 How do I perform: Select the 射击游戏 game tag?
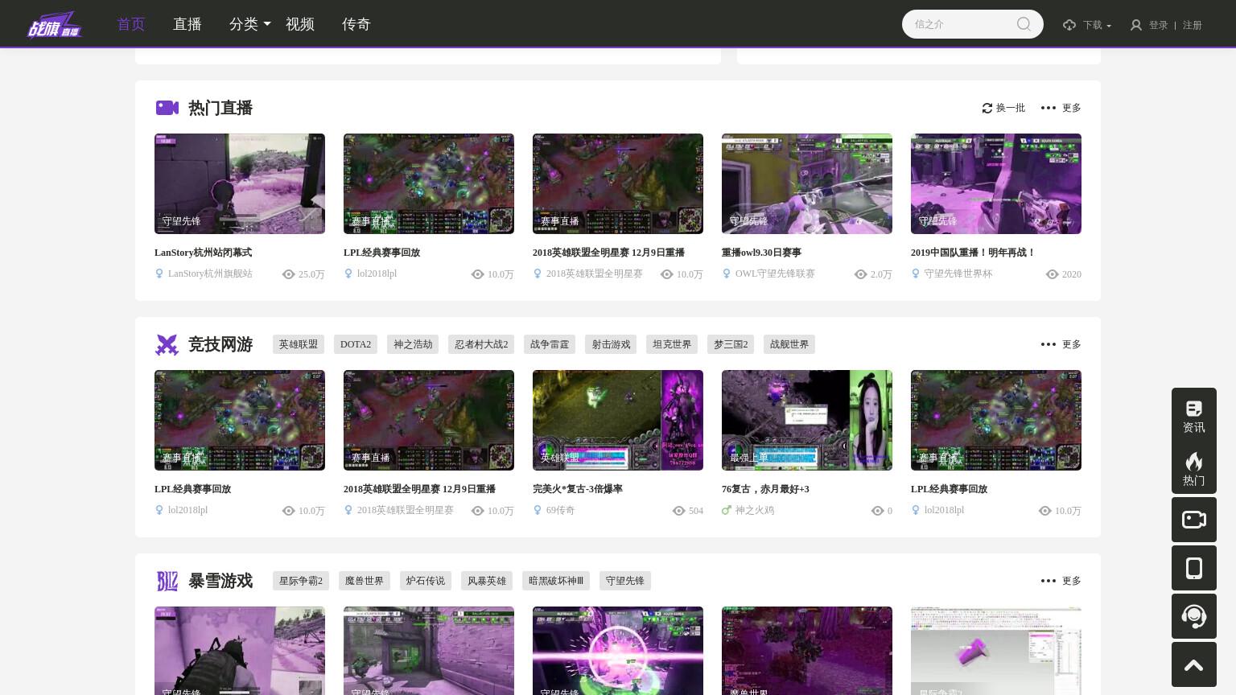click(611, 344)
